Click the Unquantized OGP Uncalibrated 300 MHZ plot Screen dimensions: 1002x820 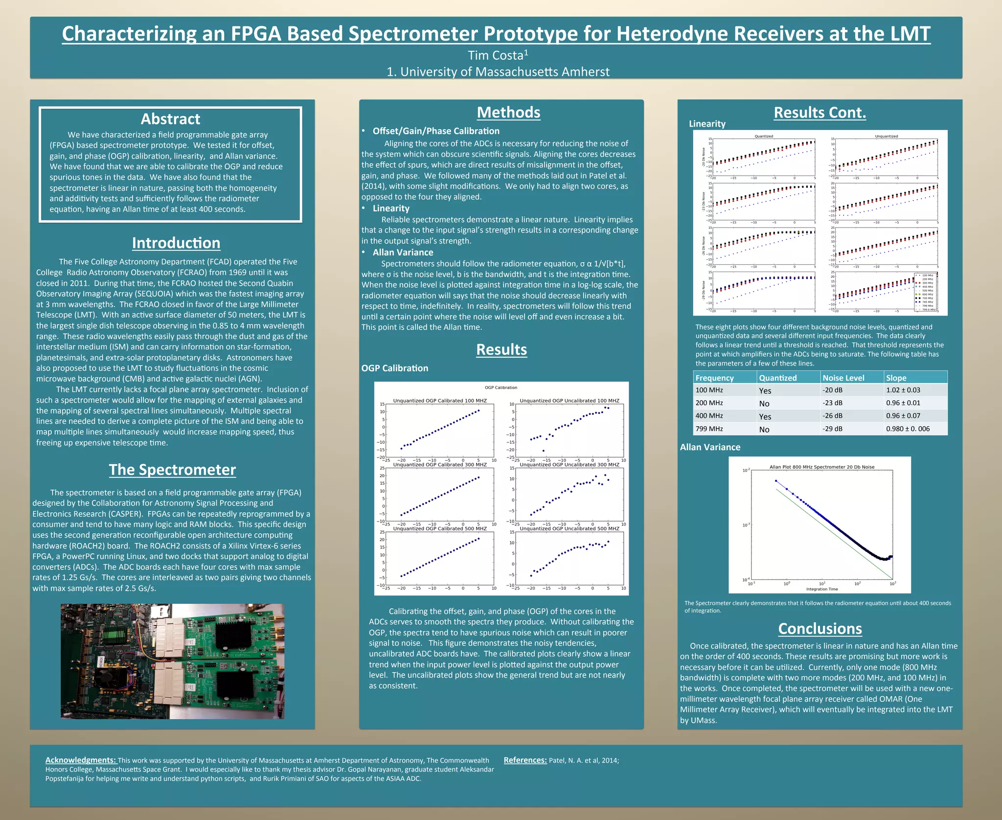pyautogui.click(x=569, y=494)
